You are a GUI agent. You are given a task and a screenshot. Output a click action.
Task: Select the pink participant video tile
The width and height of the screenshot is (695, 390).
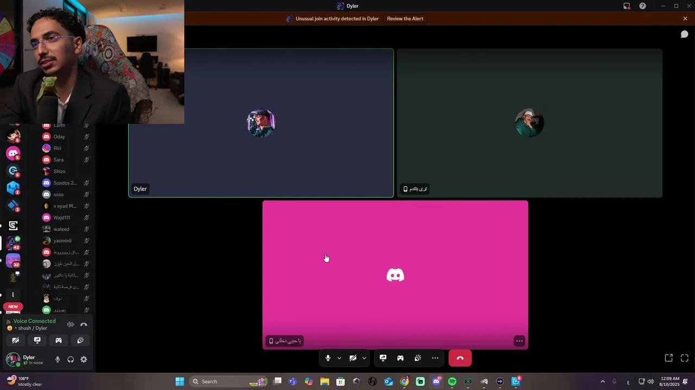(x=395, y=275)
